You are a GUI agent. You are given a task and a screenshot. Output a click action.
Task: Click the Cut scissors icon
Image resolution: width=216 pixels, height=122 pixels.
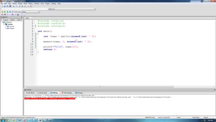[20, 6]
